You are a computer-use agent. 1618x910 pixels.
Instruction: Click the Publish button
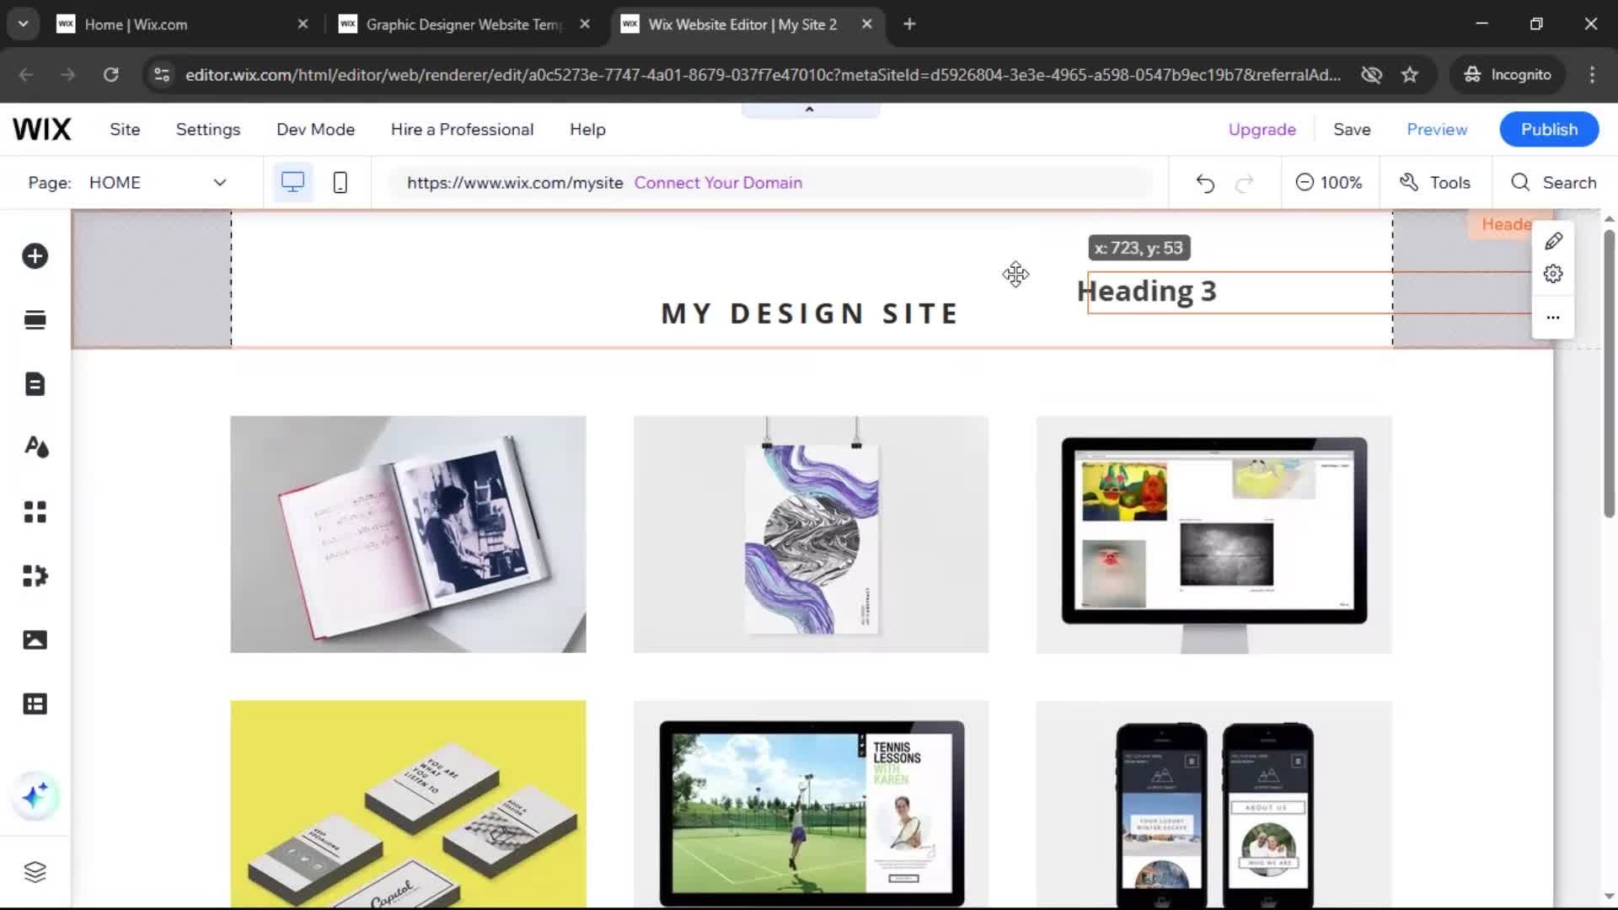pos(1549,130)
